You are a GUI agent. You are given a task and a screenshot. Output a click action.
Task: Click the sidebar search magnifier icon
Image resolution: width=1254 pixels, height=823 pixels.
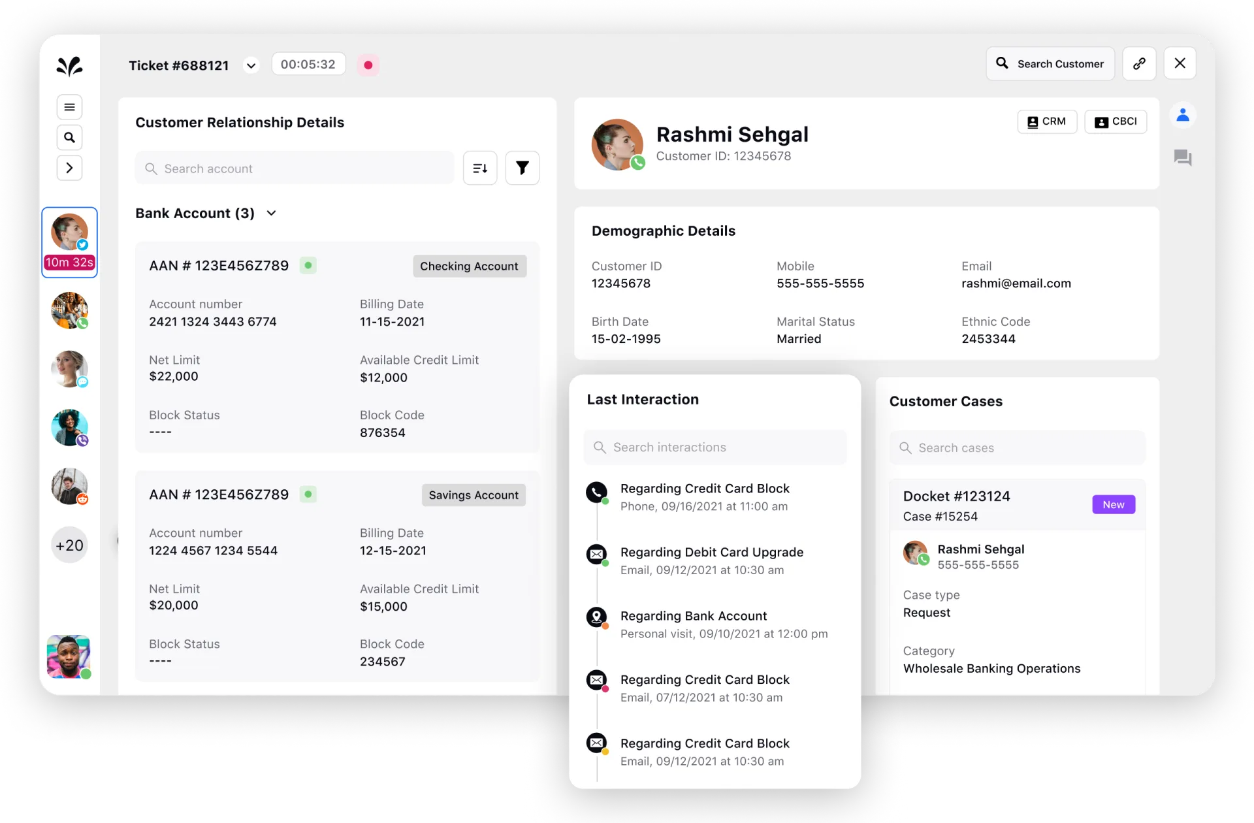pos(69,138)
